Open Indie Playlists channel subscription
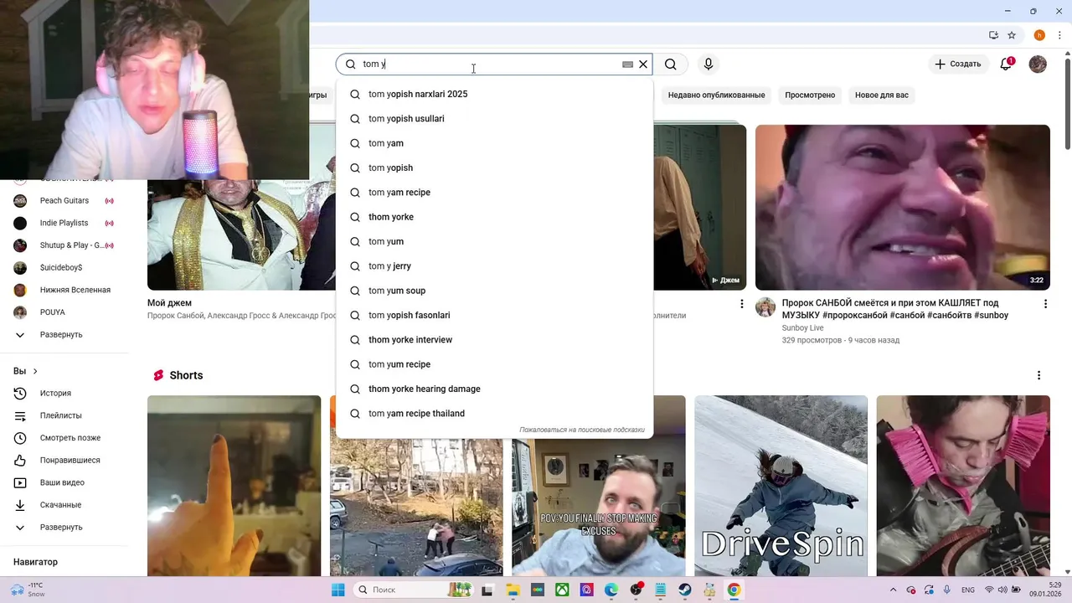The image size is (1072, 603). [65, 223]
